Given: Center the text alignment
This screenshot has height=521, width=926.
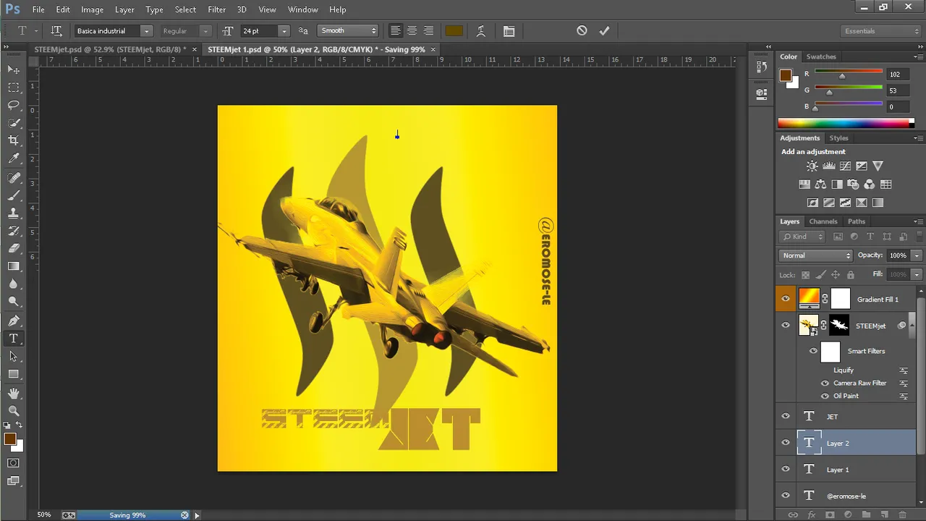Looking at the screenshot, I should click(412, 31).
